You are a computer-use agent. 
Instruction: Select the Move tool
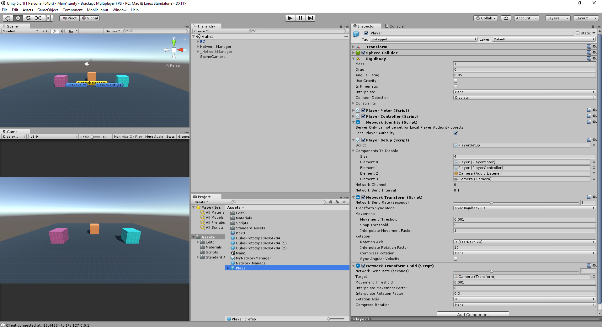[x=18, y=18]
